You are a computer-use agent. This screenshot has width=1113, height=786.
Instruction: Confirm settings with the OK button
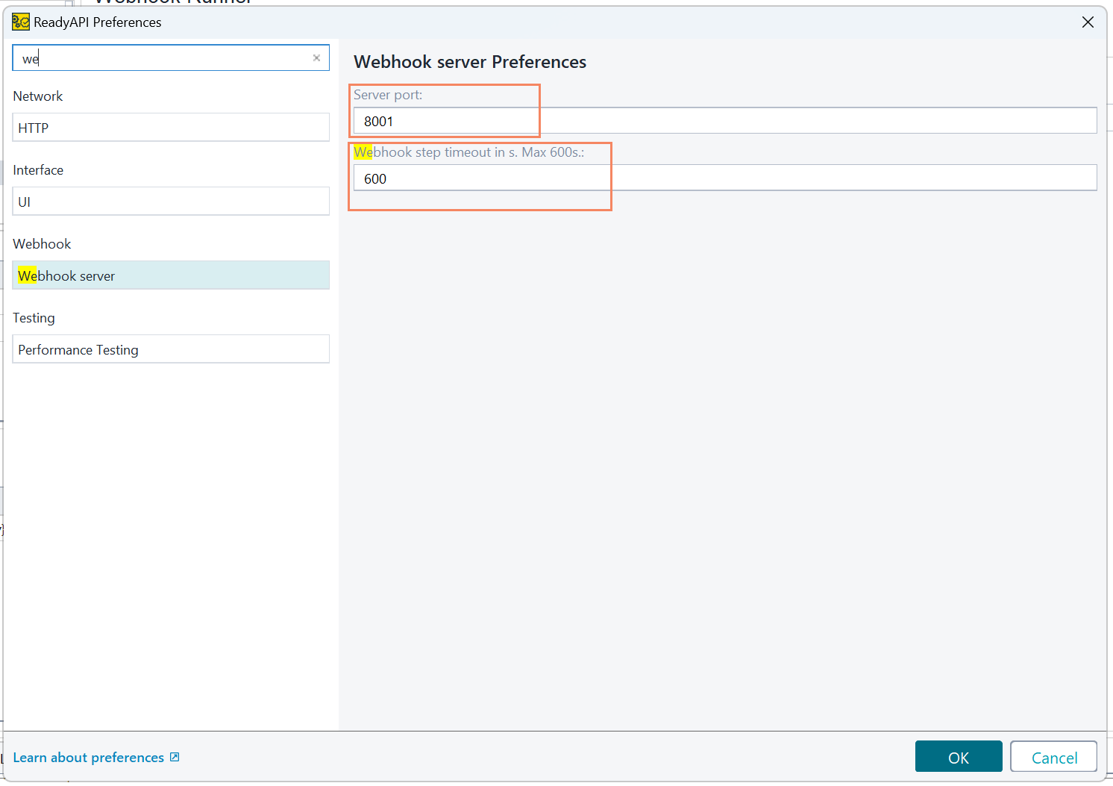(x=958, y=756)
